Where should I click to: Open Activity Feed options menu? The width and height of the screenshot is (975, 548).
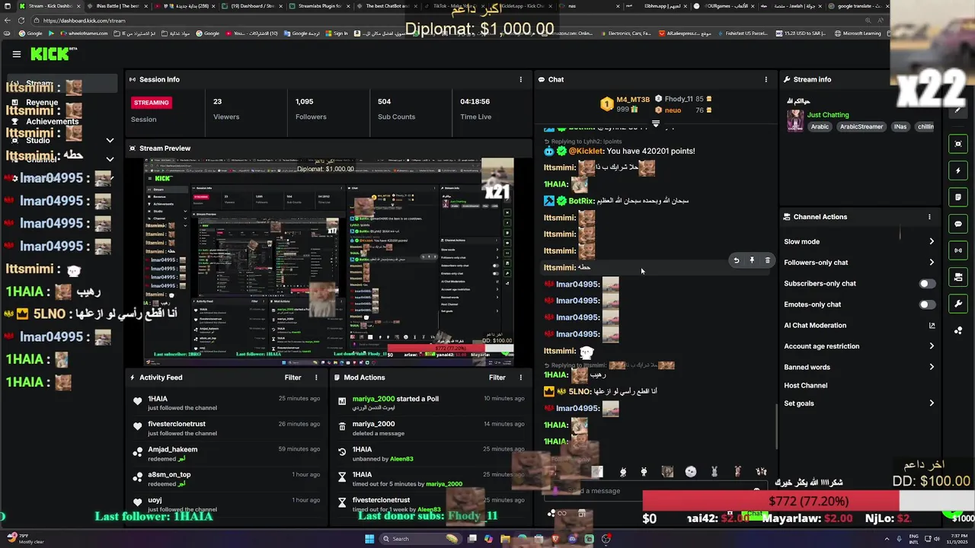click(316, 378)
